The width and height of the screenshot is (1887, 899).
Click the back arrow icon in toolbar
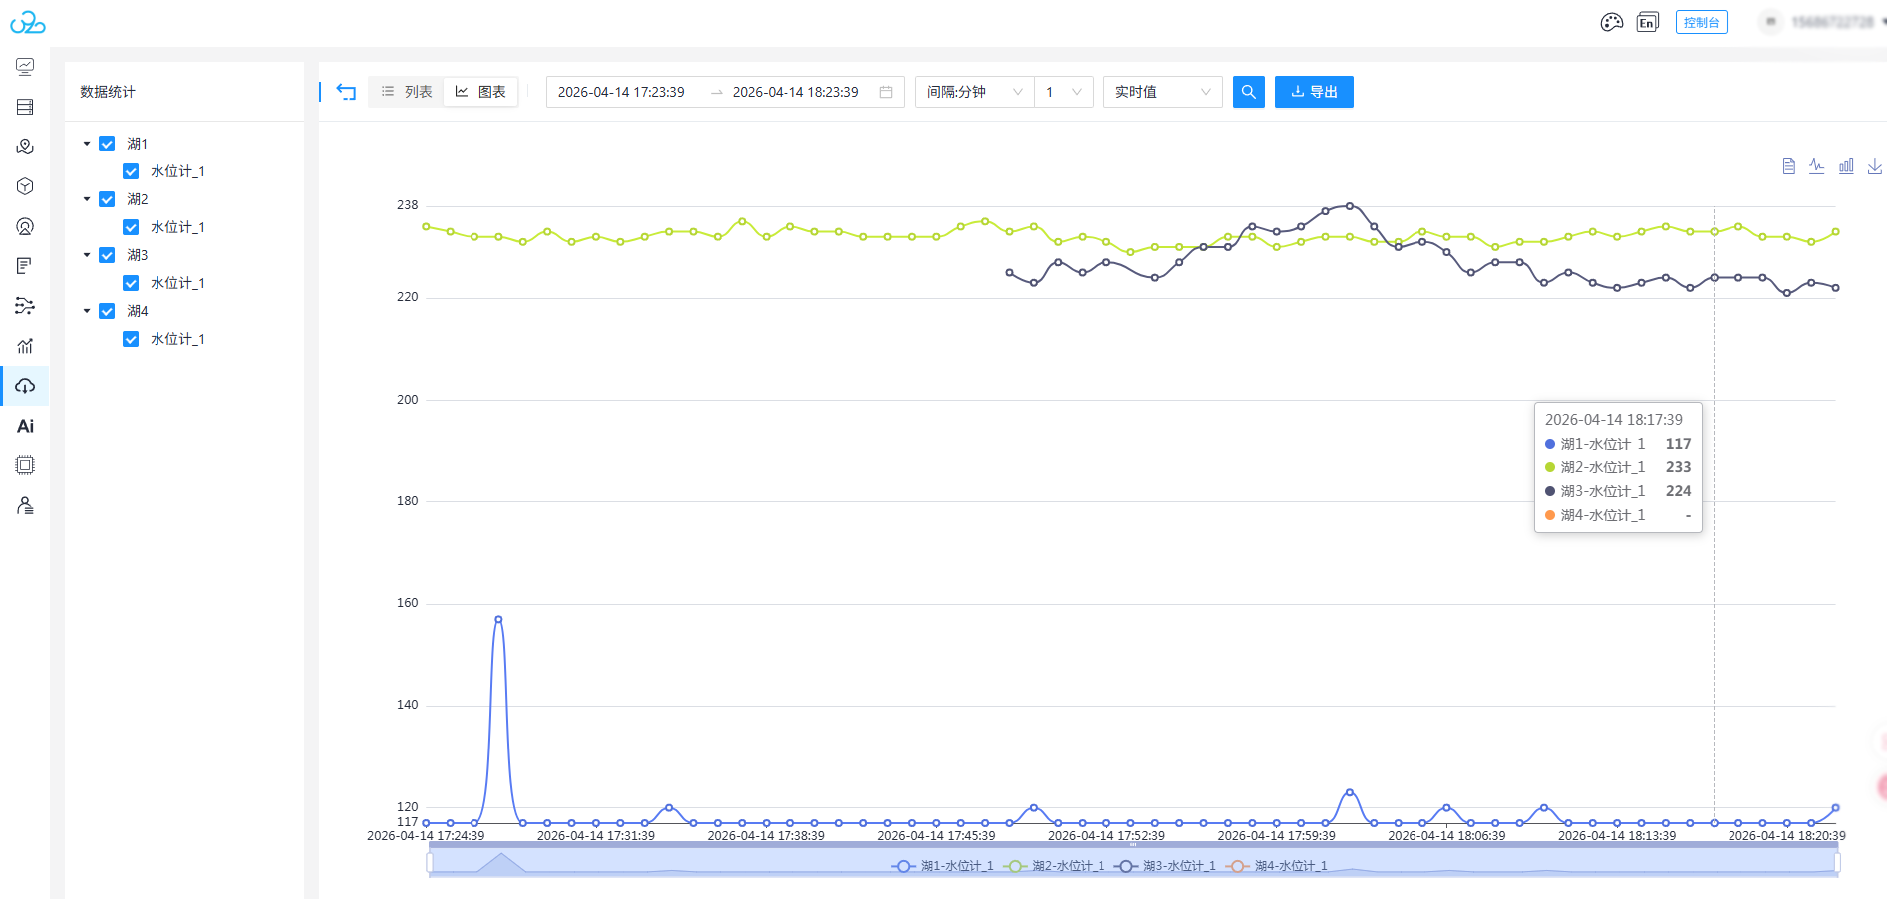[346, 92]
